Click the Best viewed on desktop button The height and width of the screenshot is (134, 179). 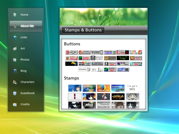pos(97,52)
